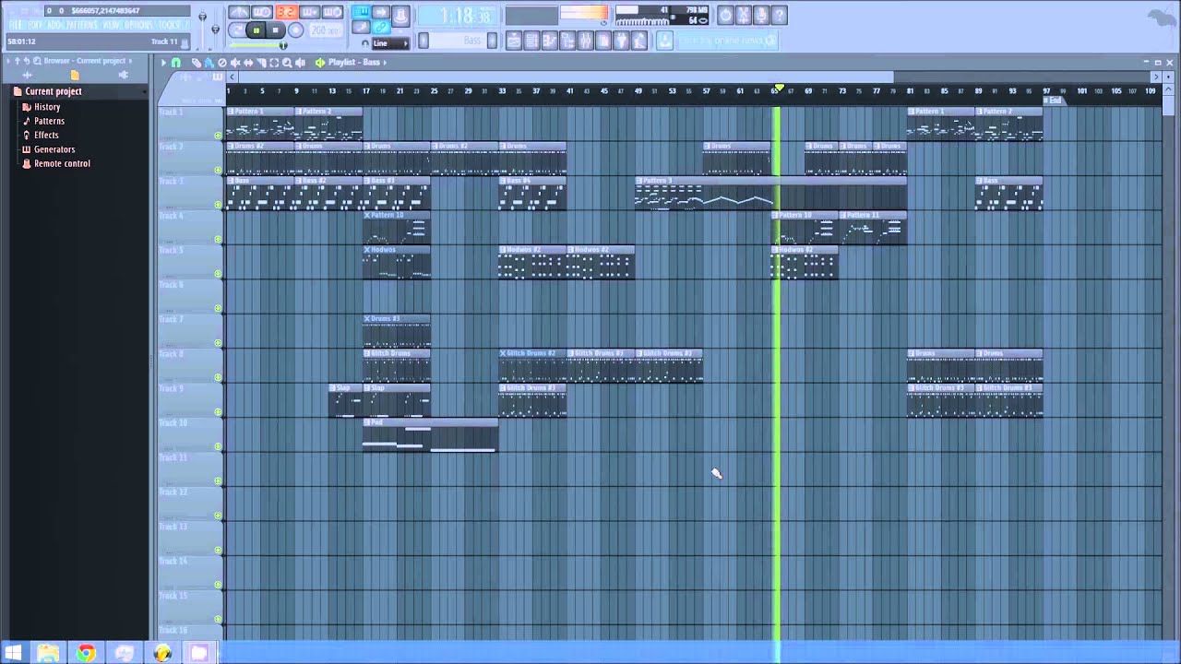Adjust the green song position slider
Image resolution: width=1181 pixels, height=664 pixels.
point(257,44)
